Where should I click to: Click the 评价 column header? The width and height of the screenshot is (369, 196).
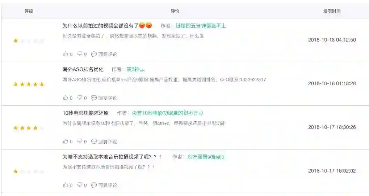pos(175,11)
